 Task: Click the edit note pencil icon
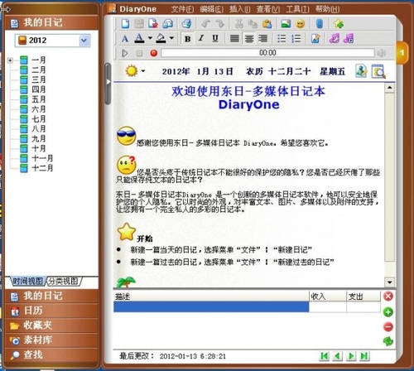pos(315,38)
